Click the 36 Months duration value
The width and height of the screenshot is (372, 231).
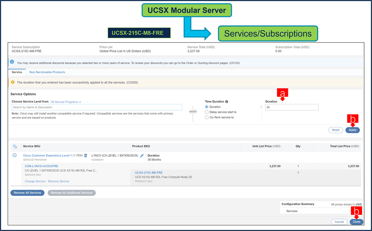tap(154, 160)
